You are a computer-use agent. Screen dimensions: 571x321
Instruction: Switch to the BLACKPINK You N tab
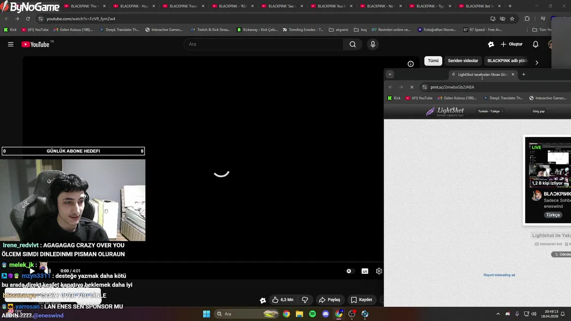[331, 6]
